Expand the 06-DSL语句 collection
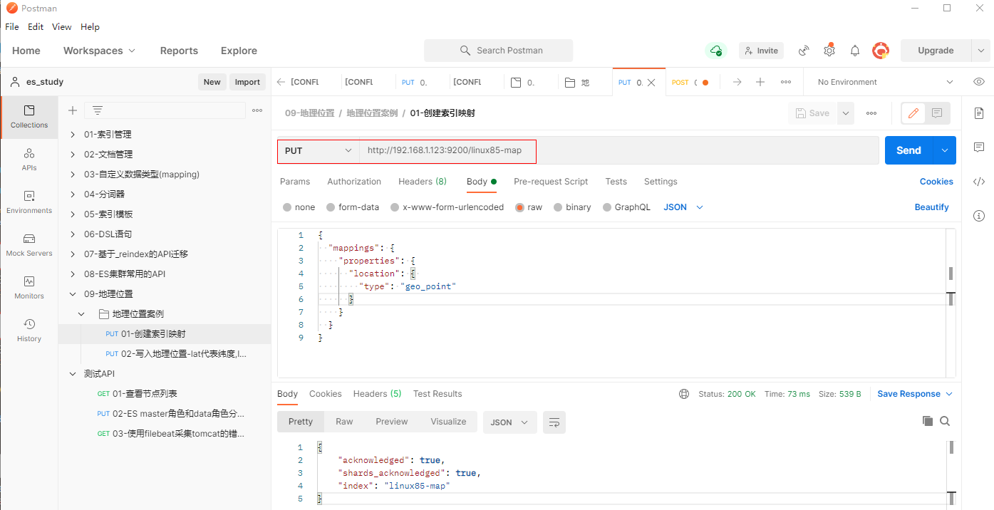The image size is (994, 510). point(73,234)
